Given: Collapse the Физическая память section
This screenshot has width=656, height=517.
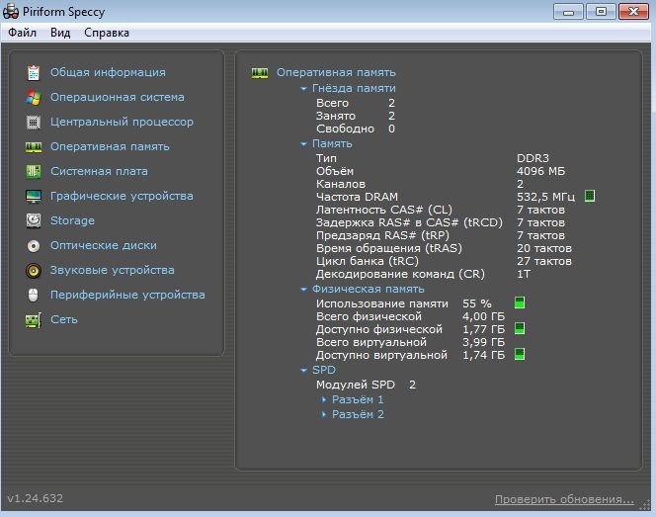Looking at the screenshot, I should point(303,290).
